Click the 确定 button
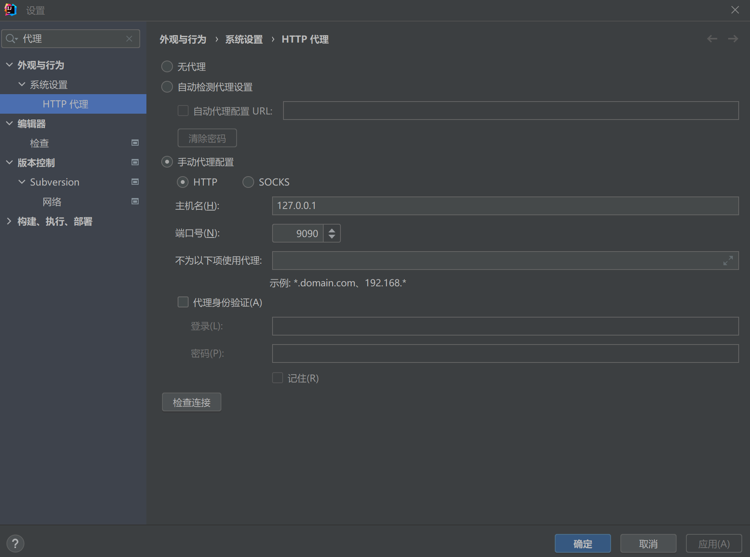This screenshot has width=750, height=557. point(582,543)
